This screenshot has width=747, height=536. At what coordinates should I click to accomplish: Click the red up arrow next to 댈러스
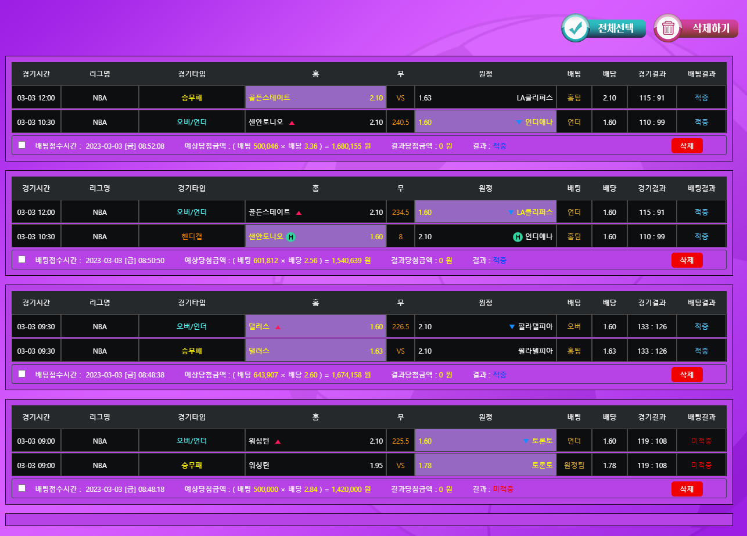pyautogui.click(x=278, y=327)
